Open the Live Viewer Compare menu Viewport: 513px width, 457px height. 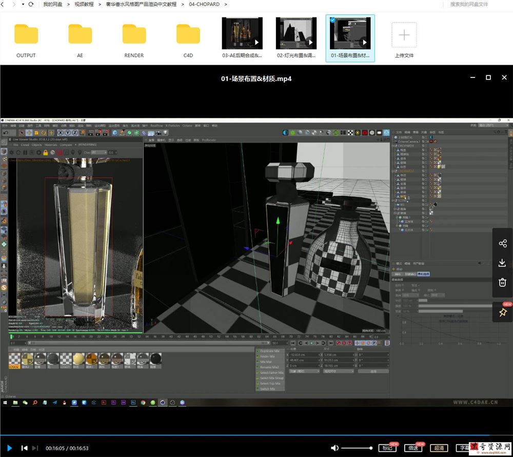[x=66, y=145]
